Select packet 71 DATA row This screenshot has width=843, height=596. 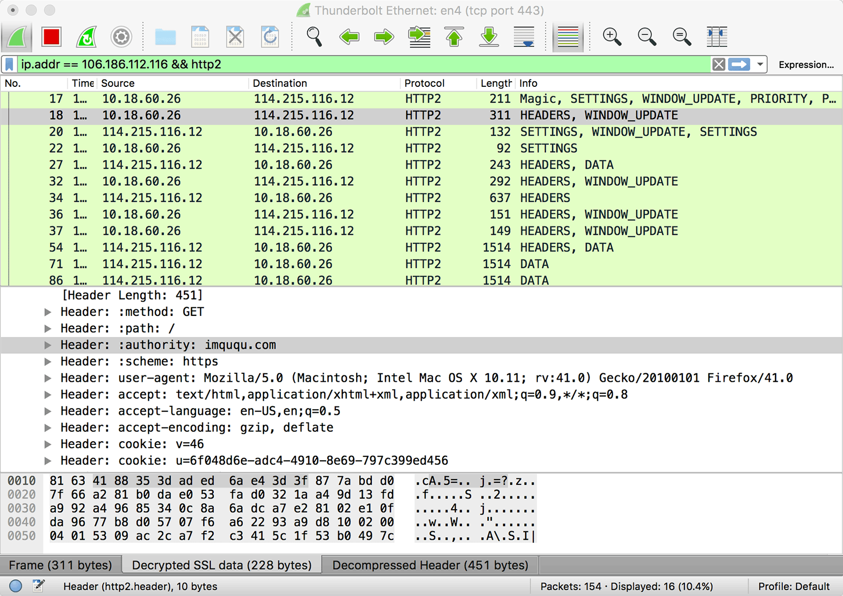421,264
